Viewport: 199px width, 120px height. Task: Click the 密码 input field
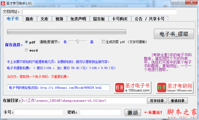pyautogui.click(x=100, y=112)
